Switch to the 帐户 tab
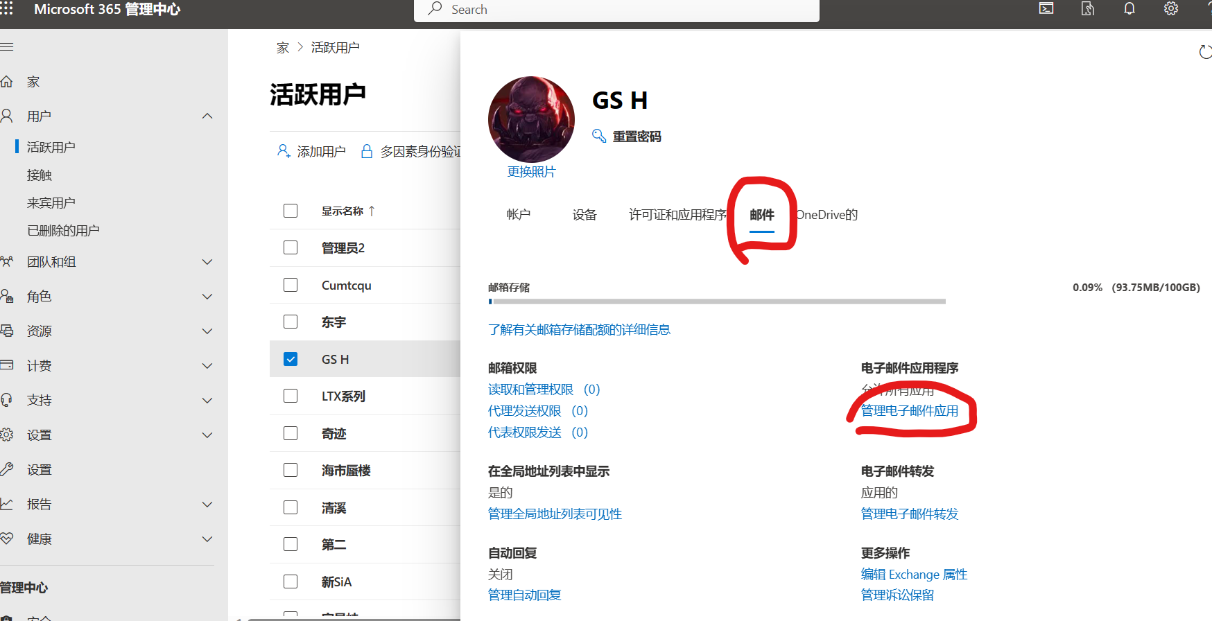This screenshot has height=621, width=1212. (x=519, y=215)
